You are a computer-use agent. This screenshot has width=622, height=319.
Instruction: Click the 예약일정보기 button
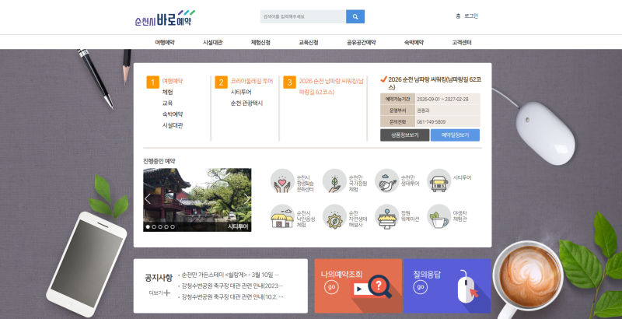(455, 135)
